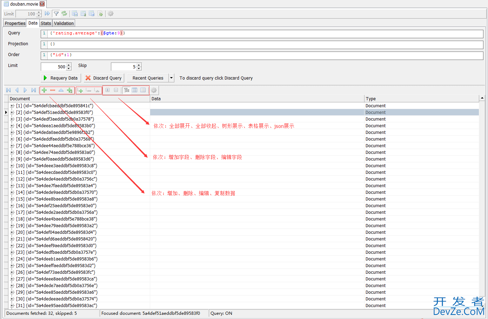Go to previous document arrow icon
Screen dimensions: 488x319
(x=17, y=90)
